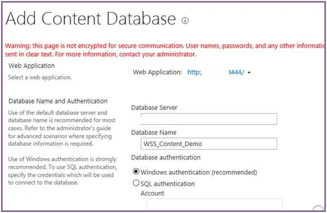Select the SQL authentication radio button

136,183
